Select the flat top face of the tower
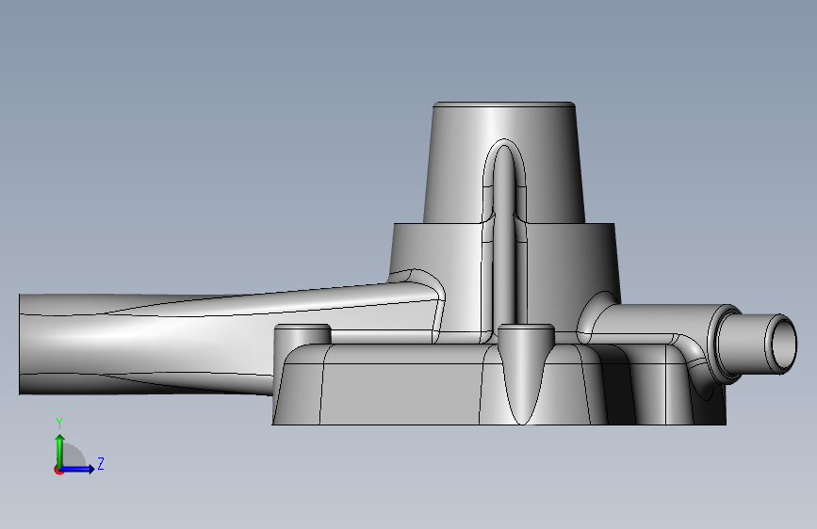Image resolution: width=817 pixels, height=529 pixels. tap(504, 104)
